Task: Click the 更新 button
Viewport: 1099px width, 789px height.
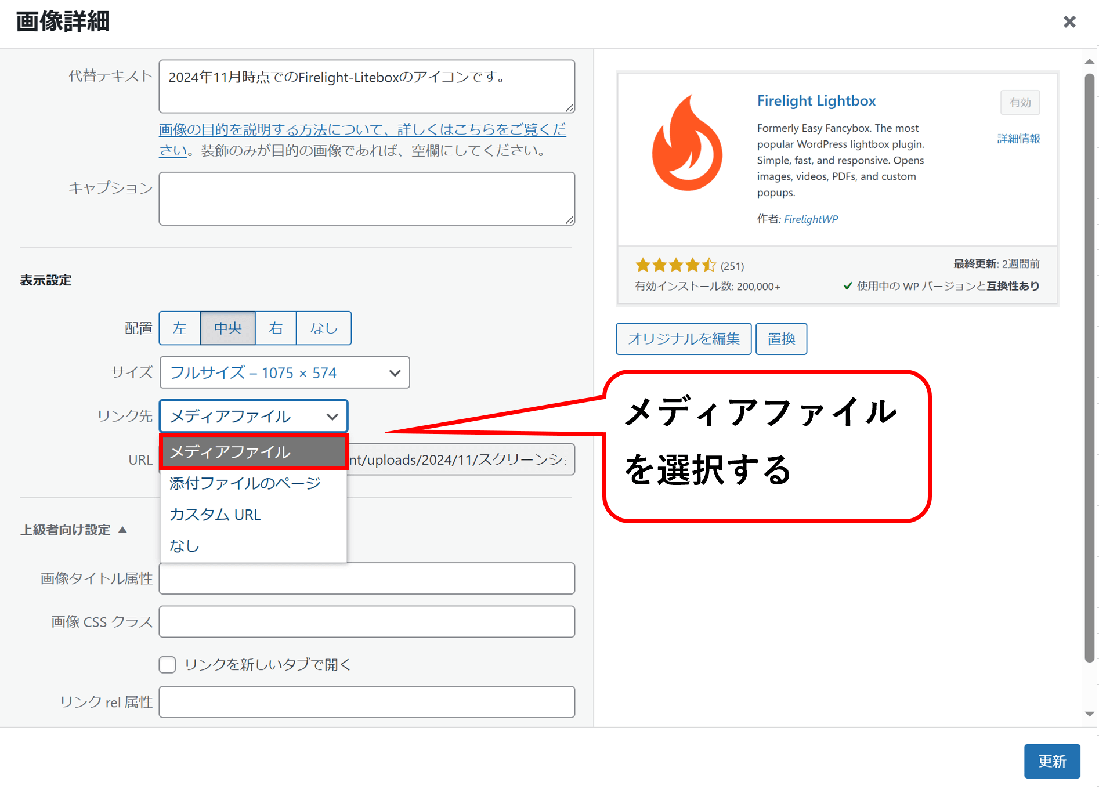Action: 1052,761
